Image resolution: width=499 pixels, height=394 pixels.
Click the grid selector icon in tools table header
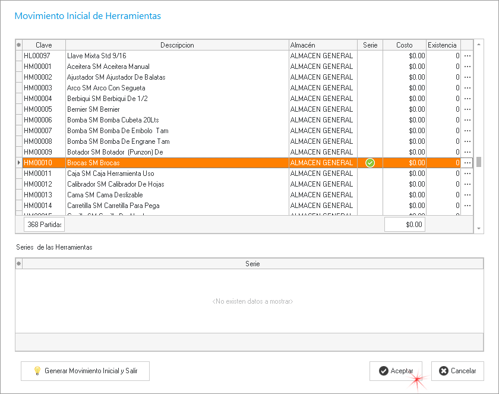point(18,45)
